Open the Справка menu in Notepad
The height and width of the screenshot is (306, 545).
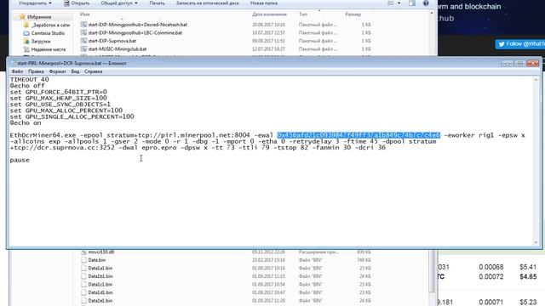[x=93, y=71]
